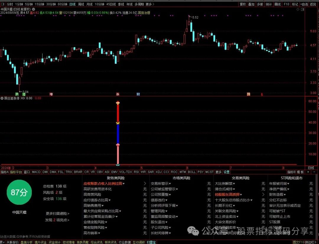Expand 大比例解禁 dropdown
Screen dimensions: 319x244
(x=225, y=184)
